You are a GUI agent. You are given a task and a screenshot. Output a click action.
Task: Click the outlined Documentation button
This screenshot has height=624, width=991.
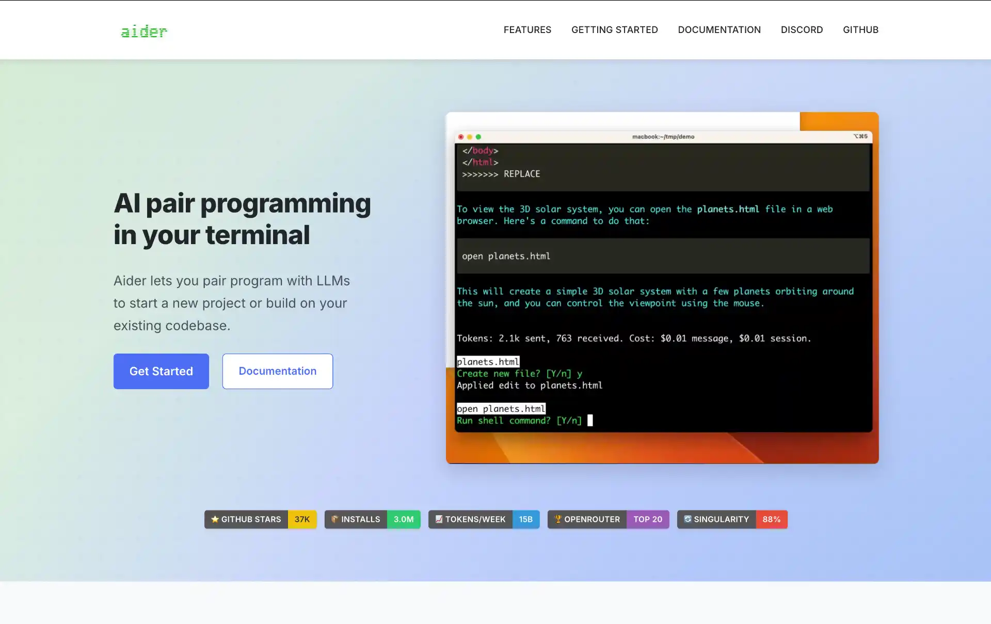(277, 371)
